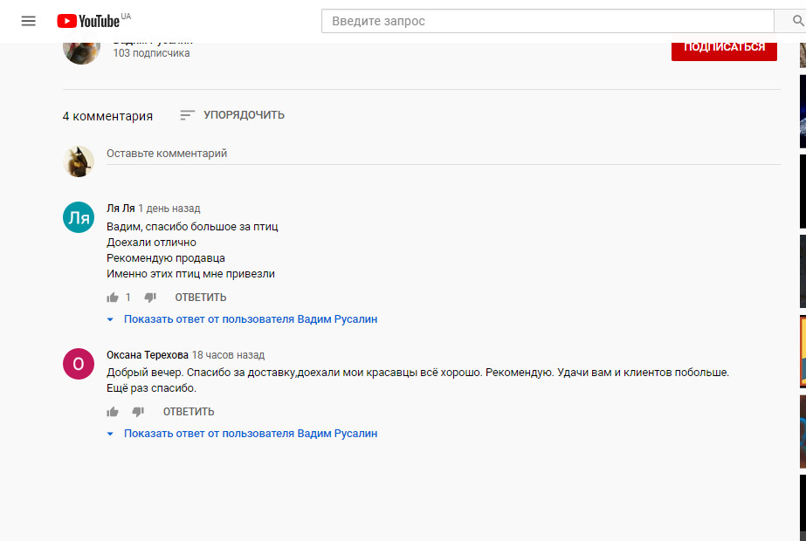The width and height of the screenshot is (806, 541).
Task: Click the Ля Ля teal avatar
Action: [x=79, y=217]
